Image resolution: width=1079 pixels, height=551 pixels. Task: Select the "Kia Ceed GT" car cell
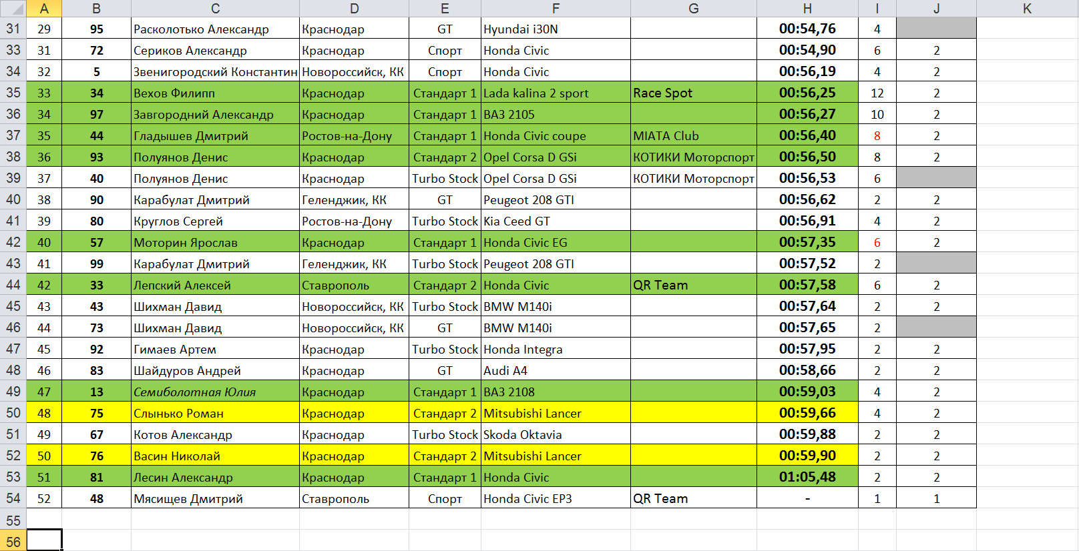555,221
